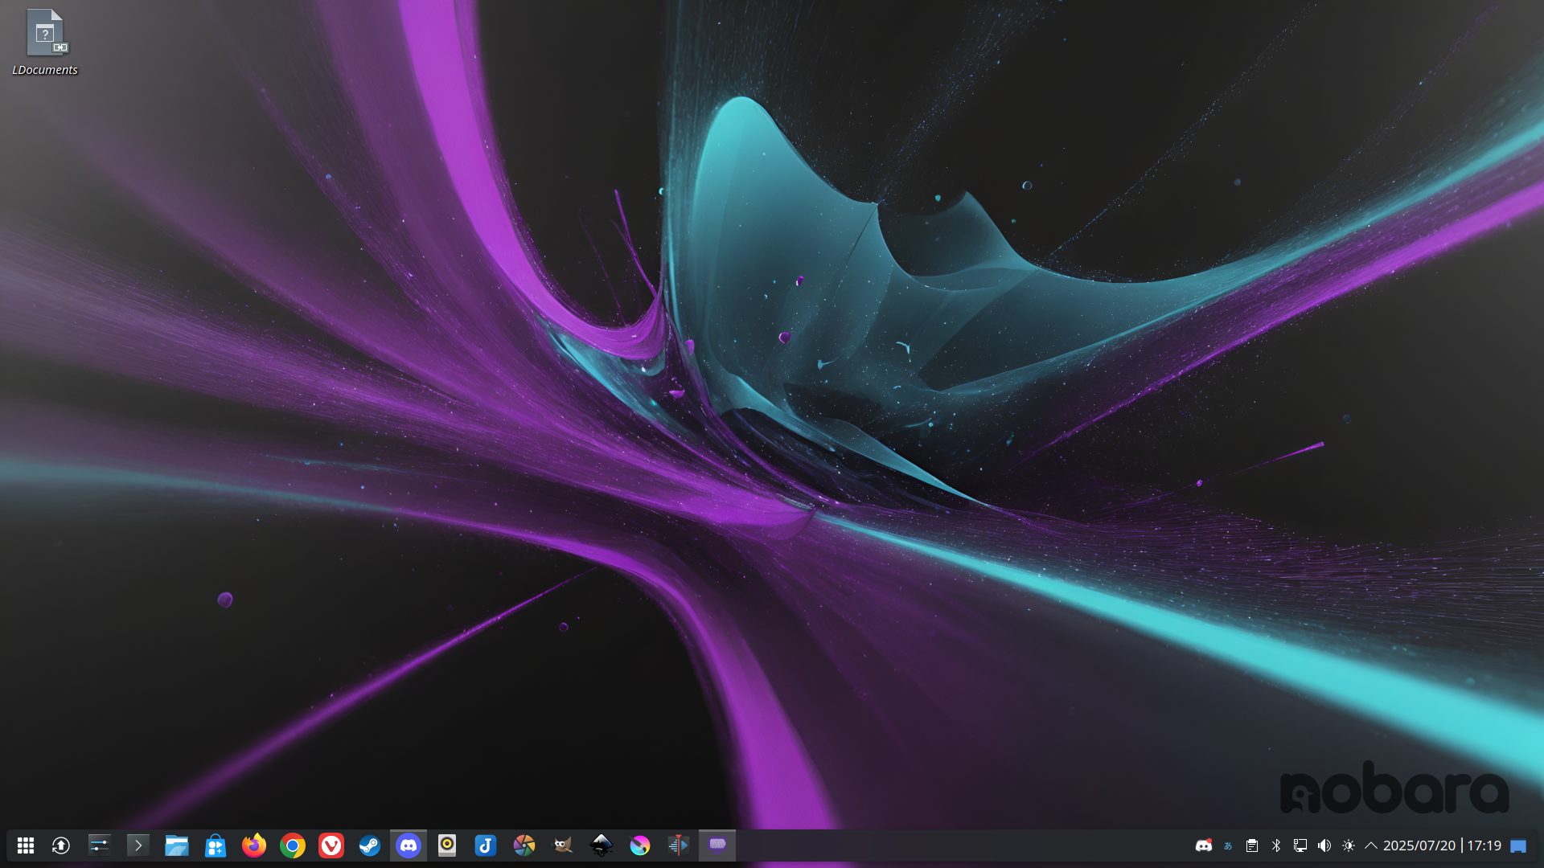The width and height of the screenshot is (1544, 868).
Task: Launch Inkscape from the taskbar
Action: tap(602, 845)
